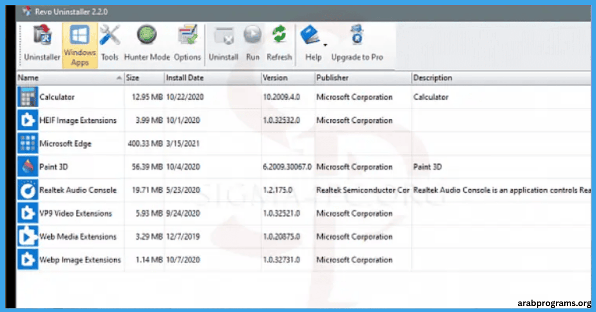Click the 400.33 MB size cell

(146, 144)
